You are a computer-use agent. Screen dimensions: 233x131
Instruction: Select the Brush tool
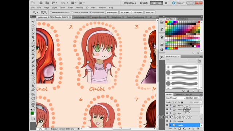coord(33,49)
